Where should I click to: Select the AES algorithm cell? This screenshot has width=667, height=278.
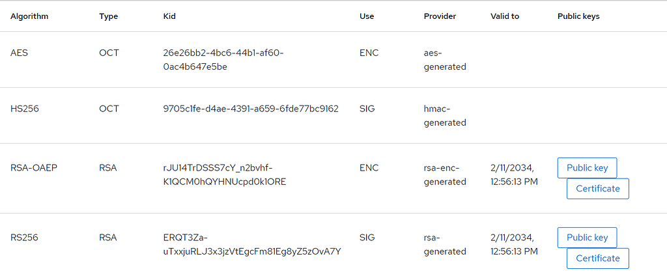[20, 53]
